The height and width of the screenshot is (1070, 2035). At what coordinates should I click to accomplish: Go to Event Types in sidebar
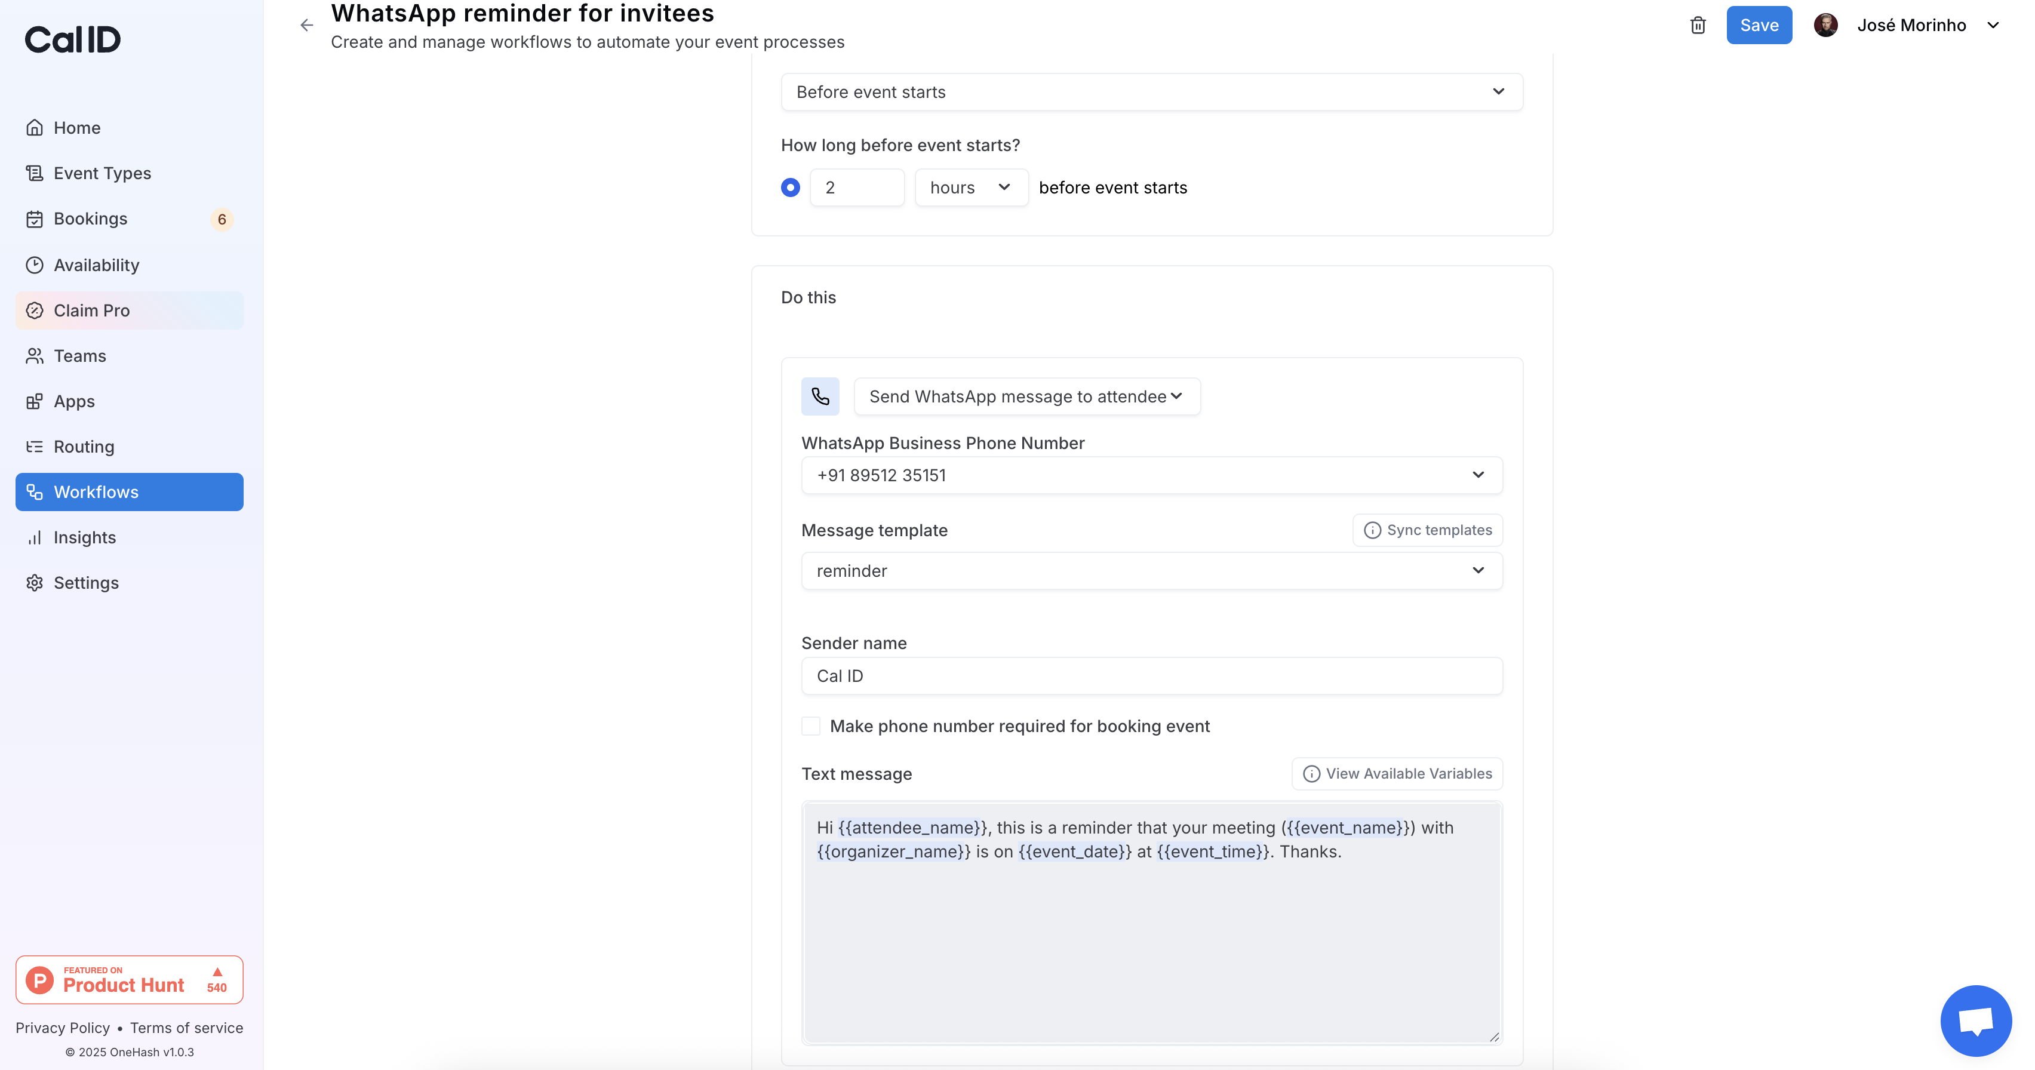102,173
